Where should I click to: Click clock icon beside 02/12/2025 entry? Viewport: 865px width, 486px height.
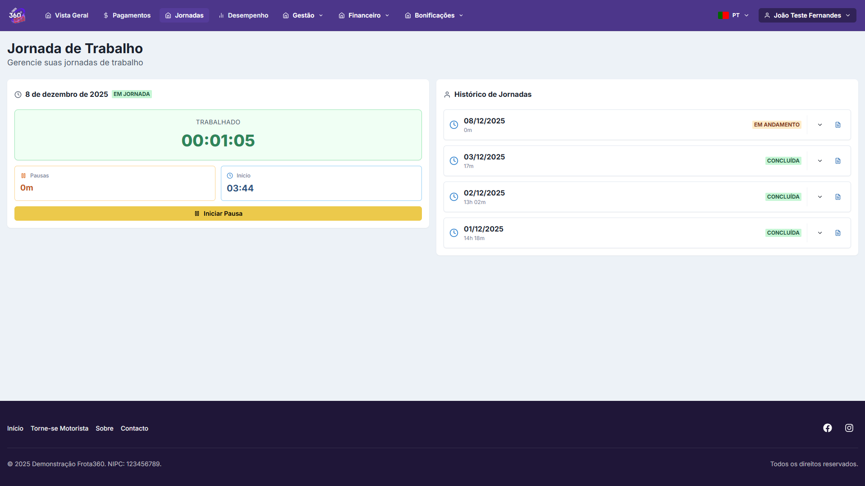point(454,197)
